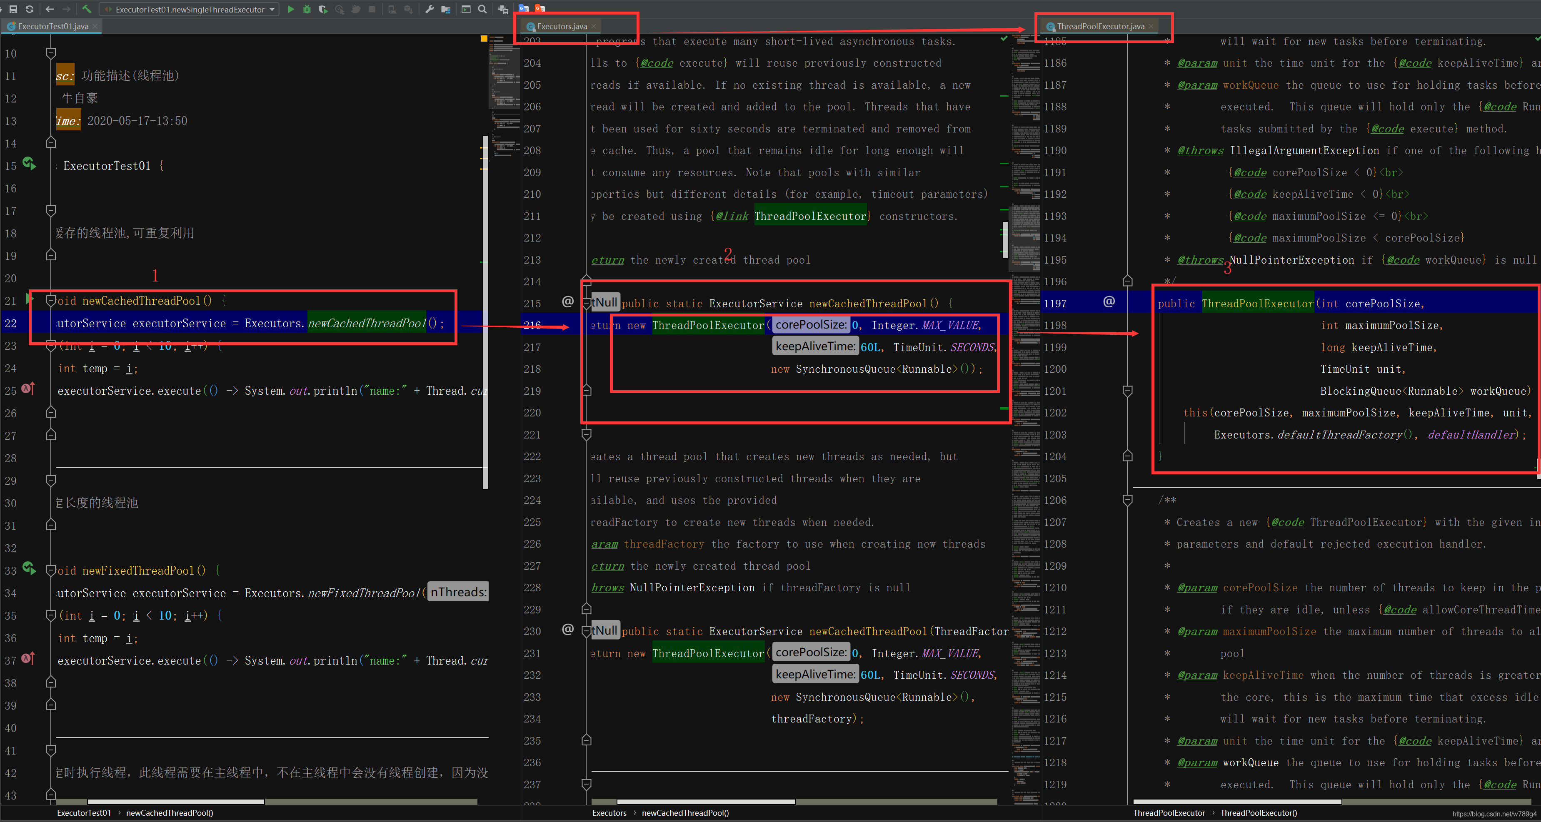
Task: Click the @ gutter icon on line 1197
Action: (1109, 301)
